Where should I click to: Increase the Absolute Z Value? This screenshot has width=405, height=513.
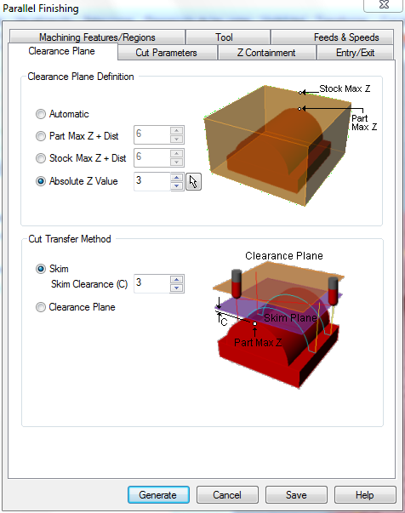click(x=177, y=177)
